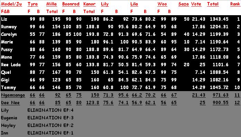Click Liz's Lily F score 86.2
The image size is (241, 137).
tap(108, 19)
